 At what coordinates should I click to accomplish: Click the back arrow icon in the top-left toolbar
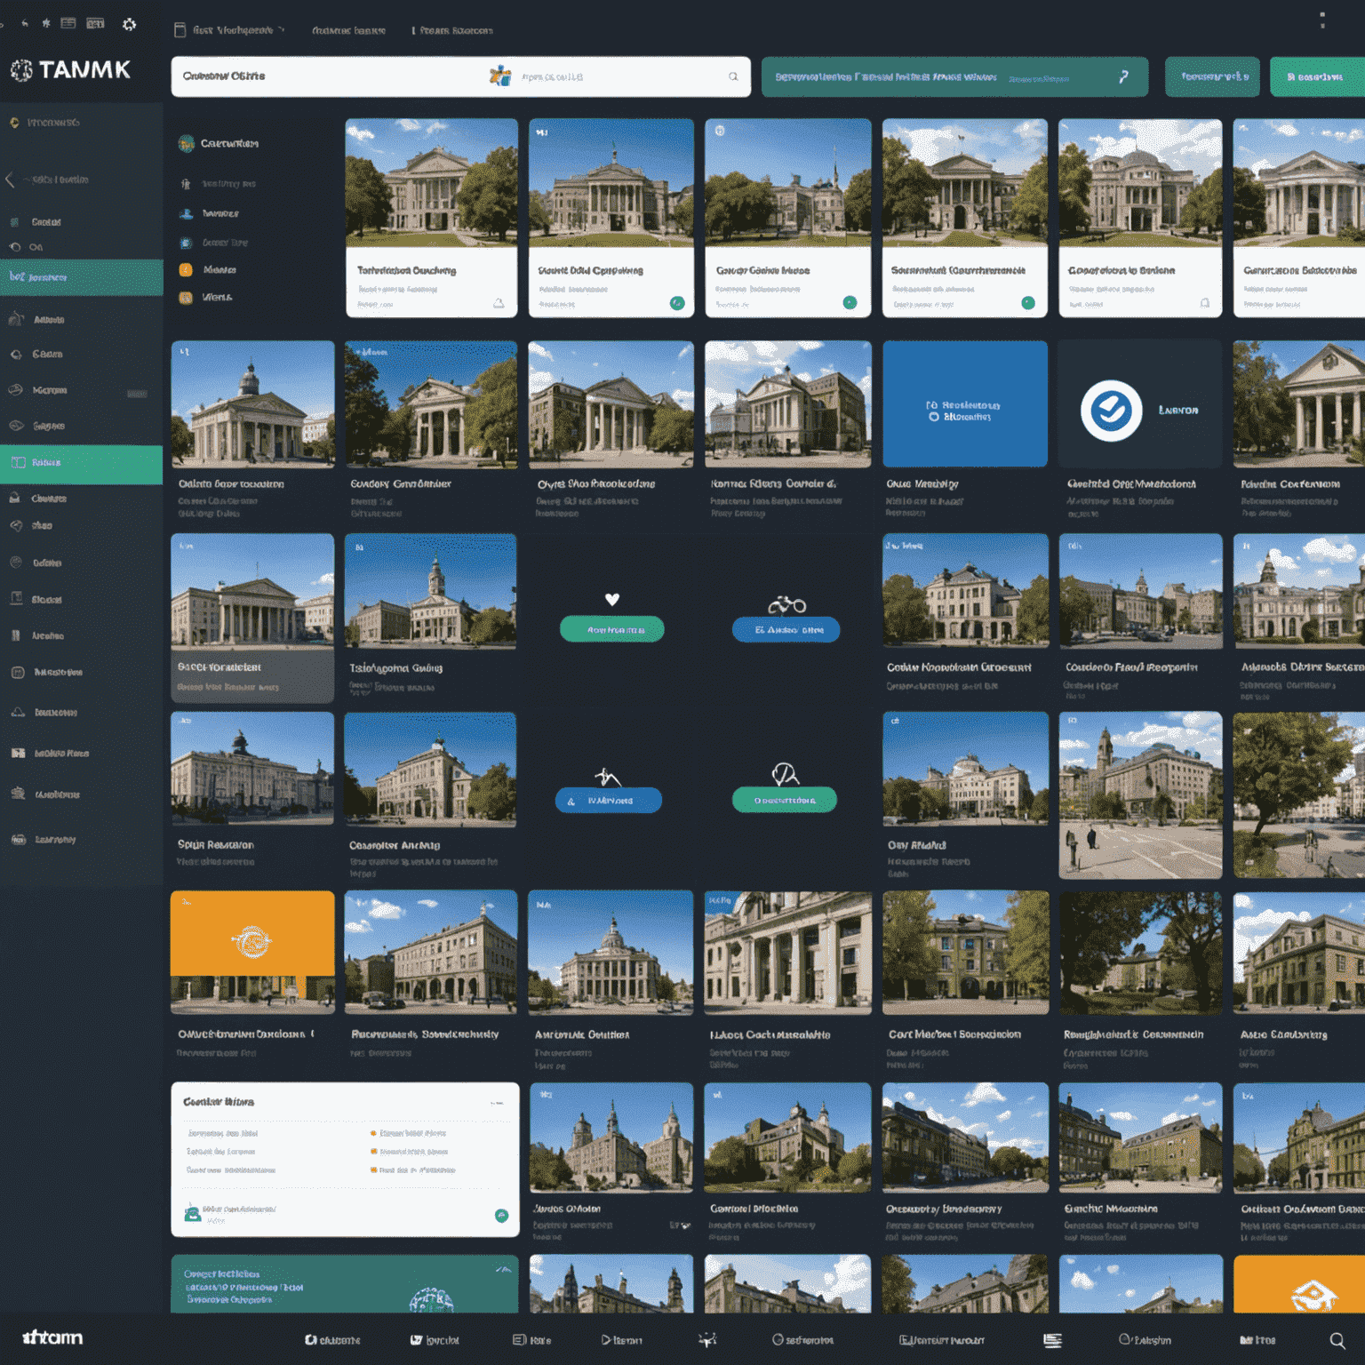pos(25,24)
